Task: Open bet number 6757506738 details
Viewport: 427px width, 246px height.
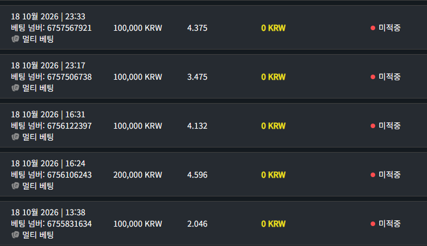Action: coord(51,77)
